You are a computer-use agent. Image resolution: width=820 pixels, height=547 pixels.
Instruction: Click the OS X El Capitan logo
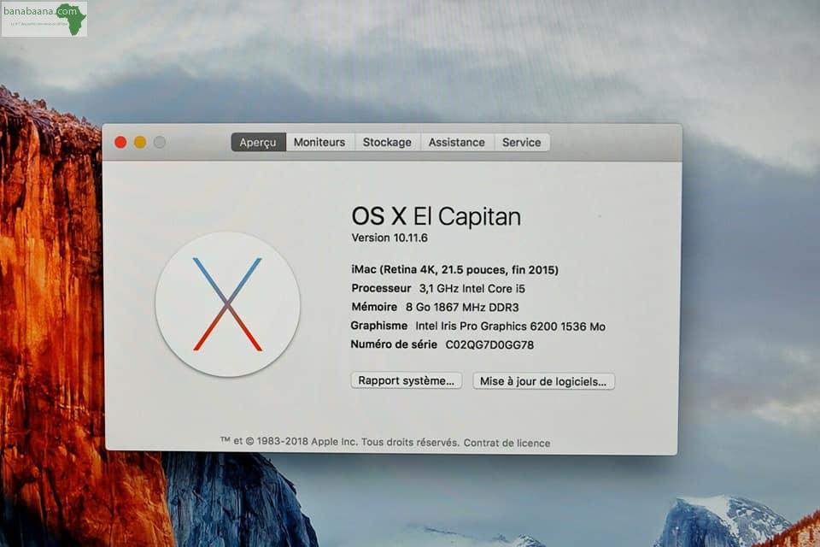click(227, 304)
